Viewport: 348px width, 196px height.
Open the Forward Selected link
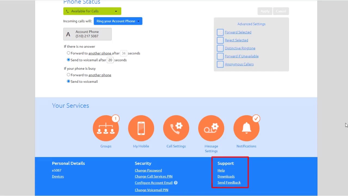pos(238,32)
